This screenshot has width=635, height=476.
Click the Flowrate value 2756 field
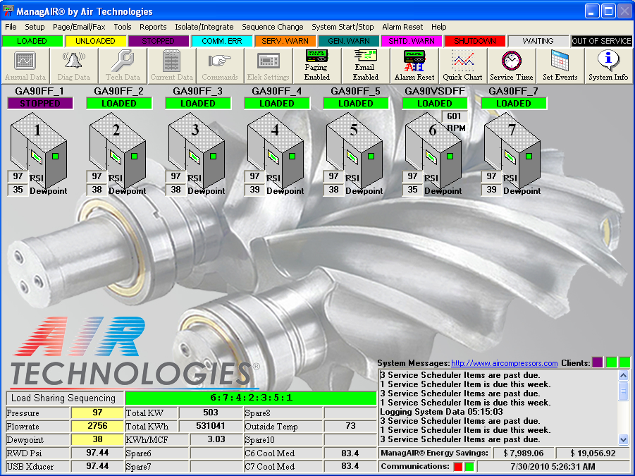[97, 426]
